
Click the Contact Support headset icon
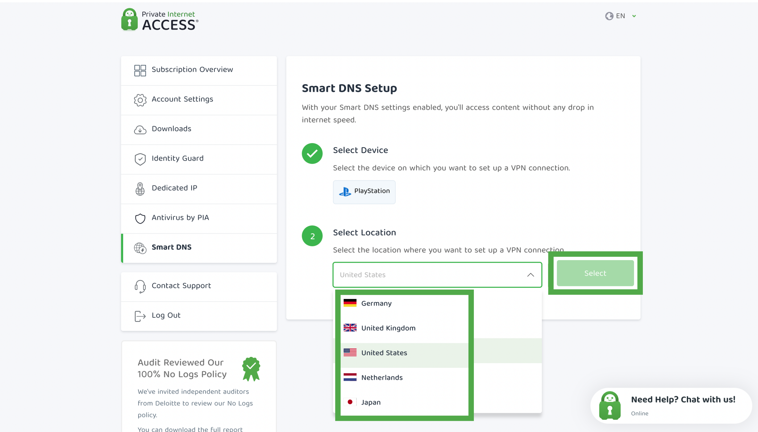pyautogui.click(x=140, y=287)
